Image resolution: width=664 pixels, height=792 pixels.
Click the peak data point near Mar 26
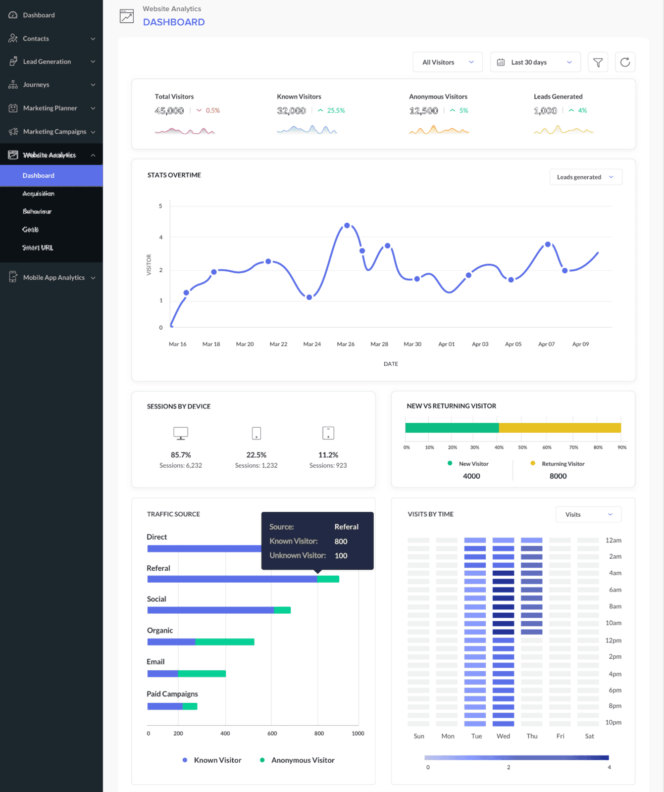click(x=347, y=226)
